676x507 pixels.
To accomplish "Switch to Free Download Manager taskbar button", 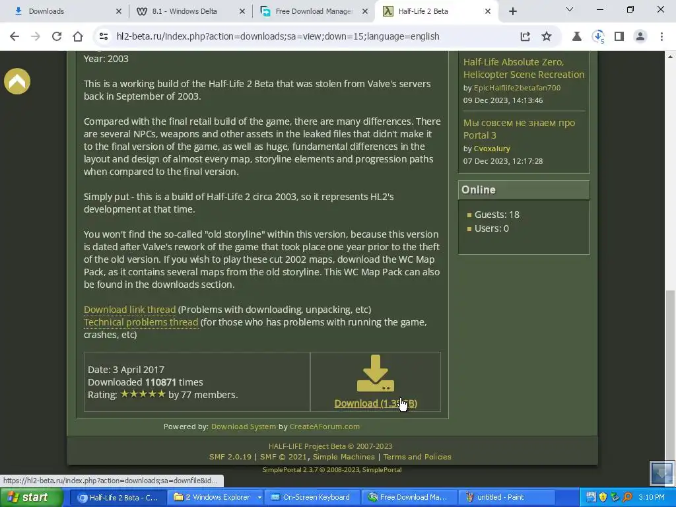I will coord(409,498).
